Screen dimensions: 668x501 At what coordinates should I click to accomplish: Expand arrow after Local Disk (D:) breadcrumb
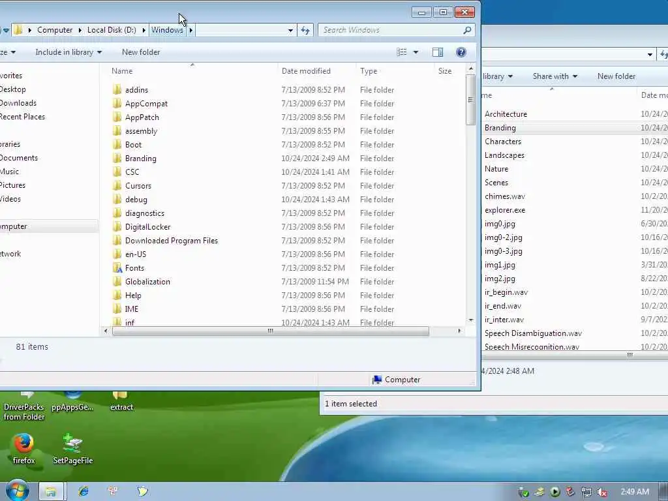(144, 30)
